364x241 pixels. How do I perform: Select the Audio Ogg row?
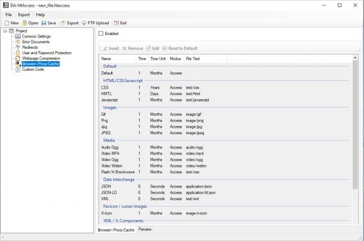224,147
